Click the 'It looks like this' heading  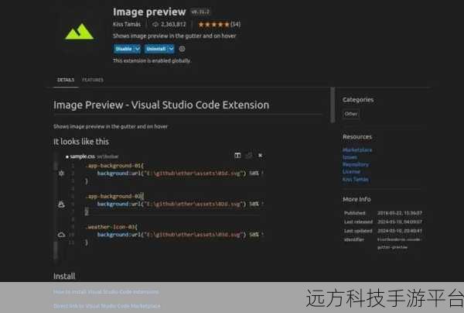pos(81,142)
